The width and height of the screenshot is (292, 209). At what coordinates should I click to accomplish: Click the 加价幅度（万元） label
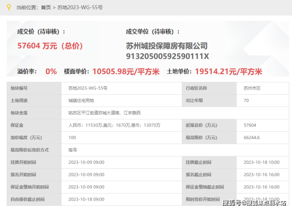tap(26, 138)
